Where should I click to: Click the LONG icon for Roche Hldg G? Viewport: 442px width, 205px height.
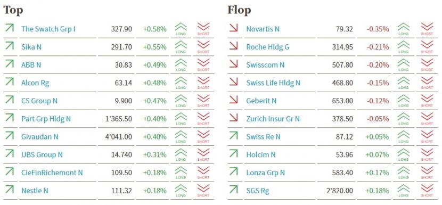403,47
